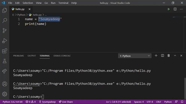Start Live Share from status bar

(x=66, y=102)
